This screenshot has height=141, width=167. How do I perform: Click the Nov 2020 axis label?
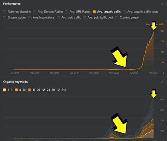click(x=94, y=73)
